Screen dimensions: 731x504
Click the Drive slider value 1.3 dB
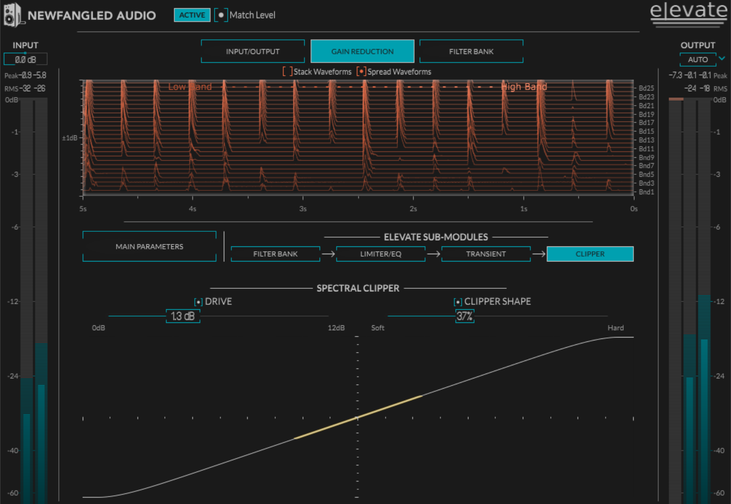(x=183, y=316)
